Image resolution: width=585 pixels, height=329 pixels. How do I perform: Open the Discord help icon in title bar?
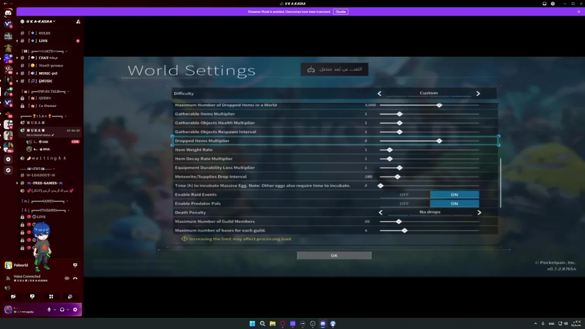553,4
